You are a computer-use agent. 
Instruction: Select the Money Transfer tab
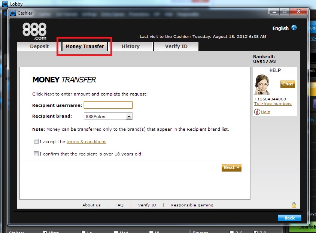(x=85, y=46)
